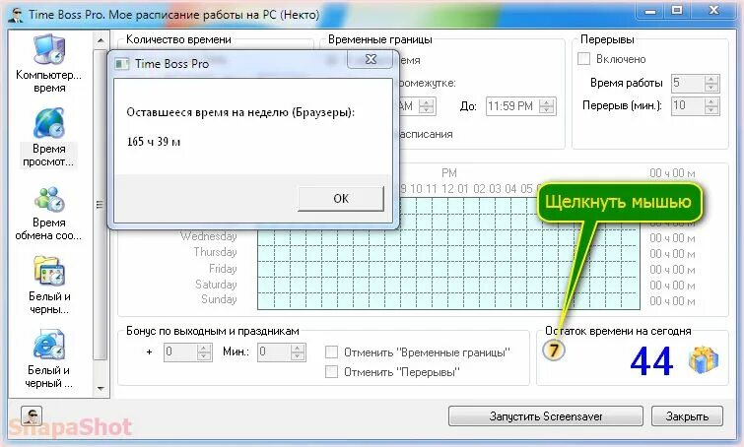The image size is (744, 447).
Task: Open the Время обмена соо... icon
Action: 49,199
